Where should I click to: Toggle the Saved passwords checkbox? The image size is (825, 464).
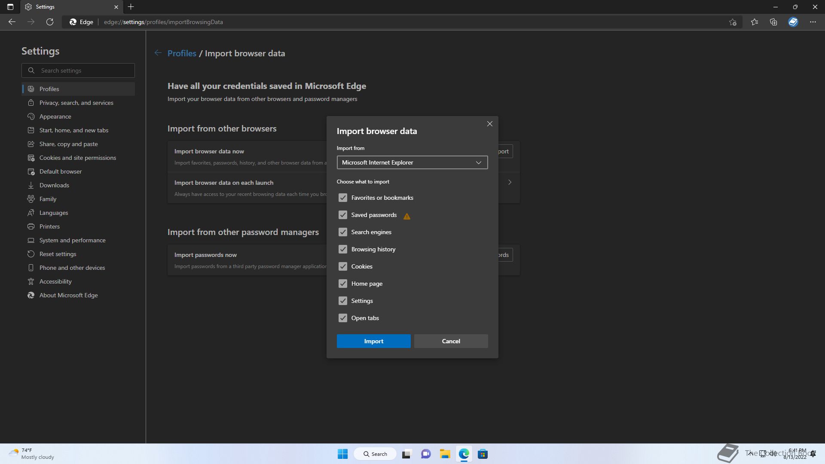[x=342, y=215]
